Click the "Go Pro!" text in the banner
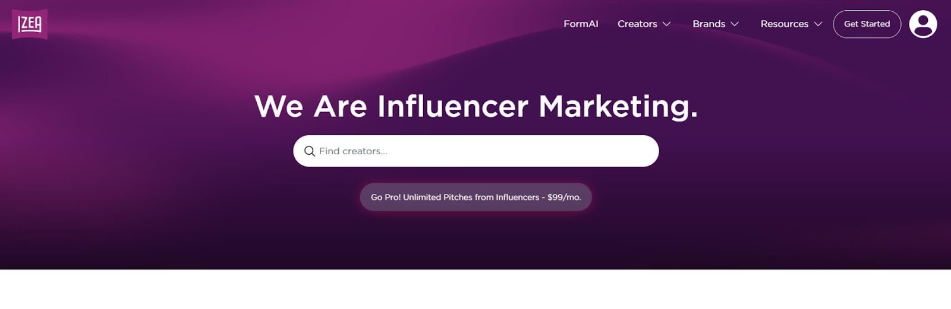Viewport: 951px width, 309px height. coord(385,197)
